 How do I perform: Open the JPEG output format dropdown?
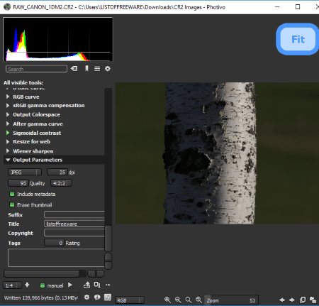[25, 172]
